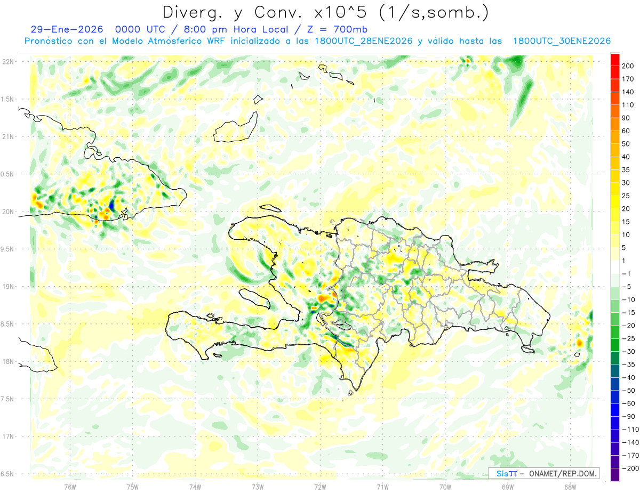Click the colorbar value '200'

(628, 66)
